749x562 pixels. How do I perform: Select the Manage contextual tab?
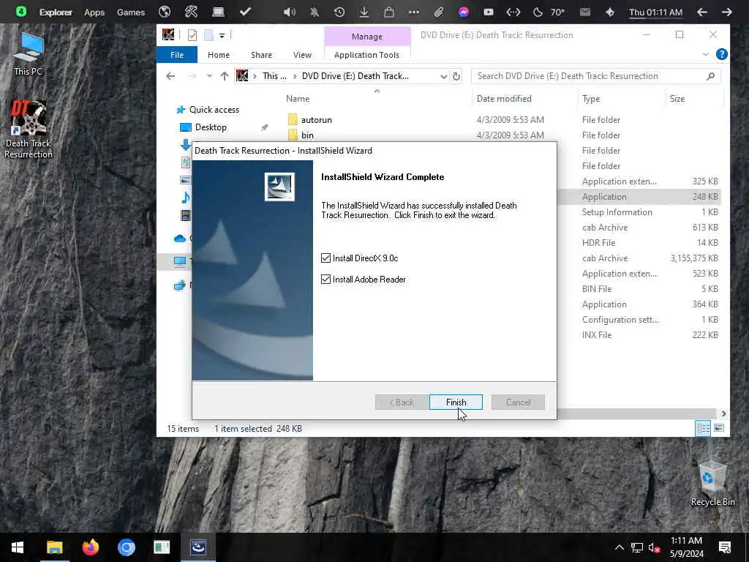(367, 37)
